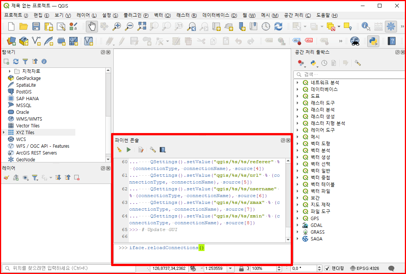Open the temporal controller clock icon

click(x=266, y=26)
